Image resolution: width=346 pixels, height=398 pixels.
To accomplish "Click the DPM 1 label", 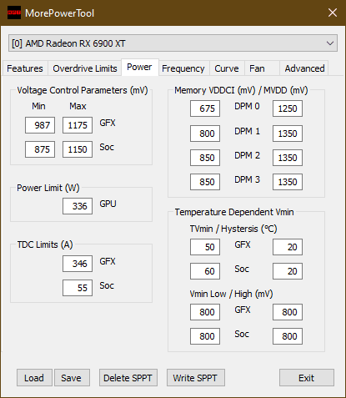I will click(247, 131).
